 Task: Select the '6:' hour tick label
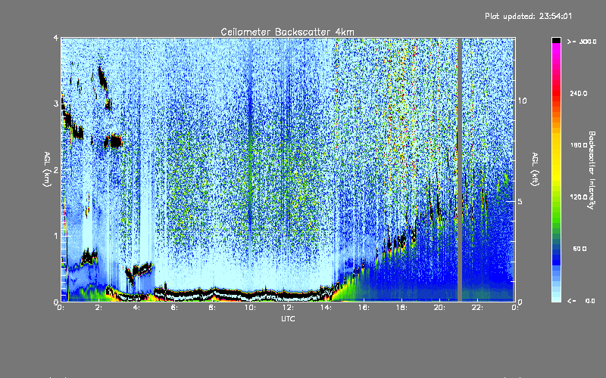pyautogui.click(x=174, y=308)
